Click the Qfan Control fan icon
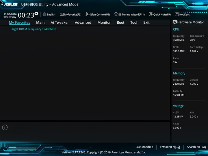 [87, 14]
